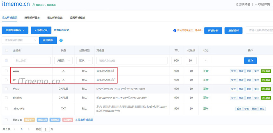273x133 pixels.
Task: Click the 批量修改 button
Action: [55, 120]
